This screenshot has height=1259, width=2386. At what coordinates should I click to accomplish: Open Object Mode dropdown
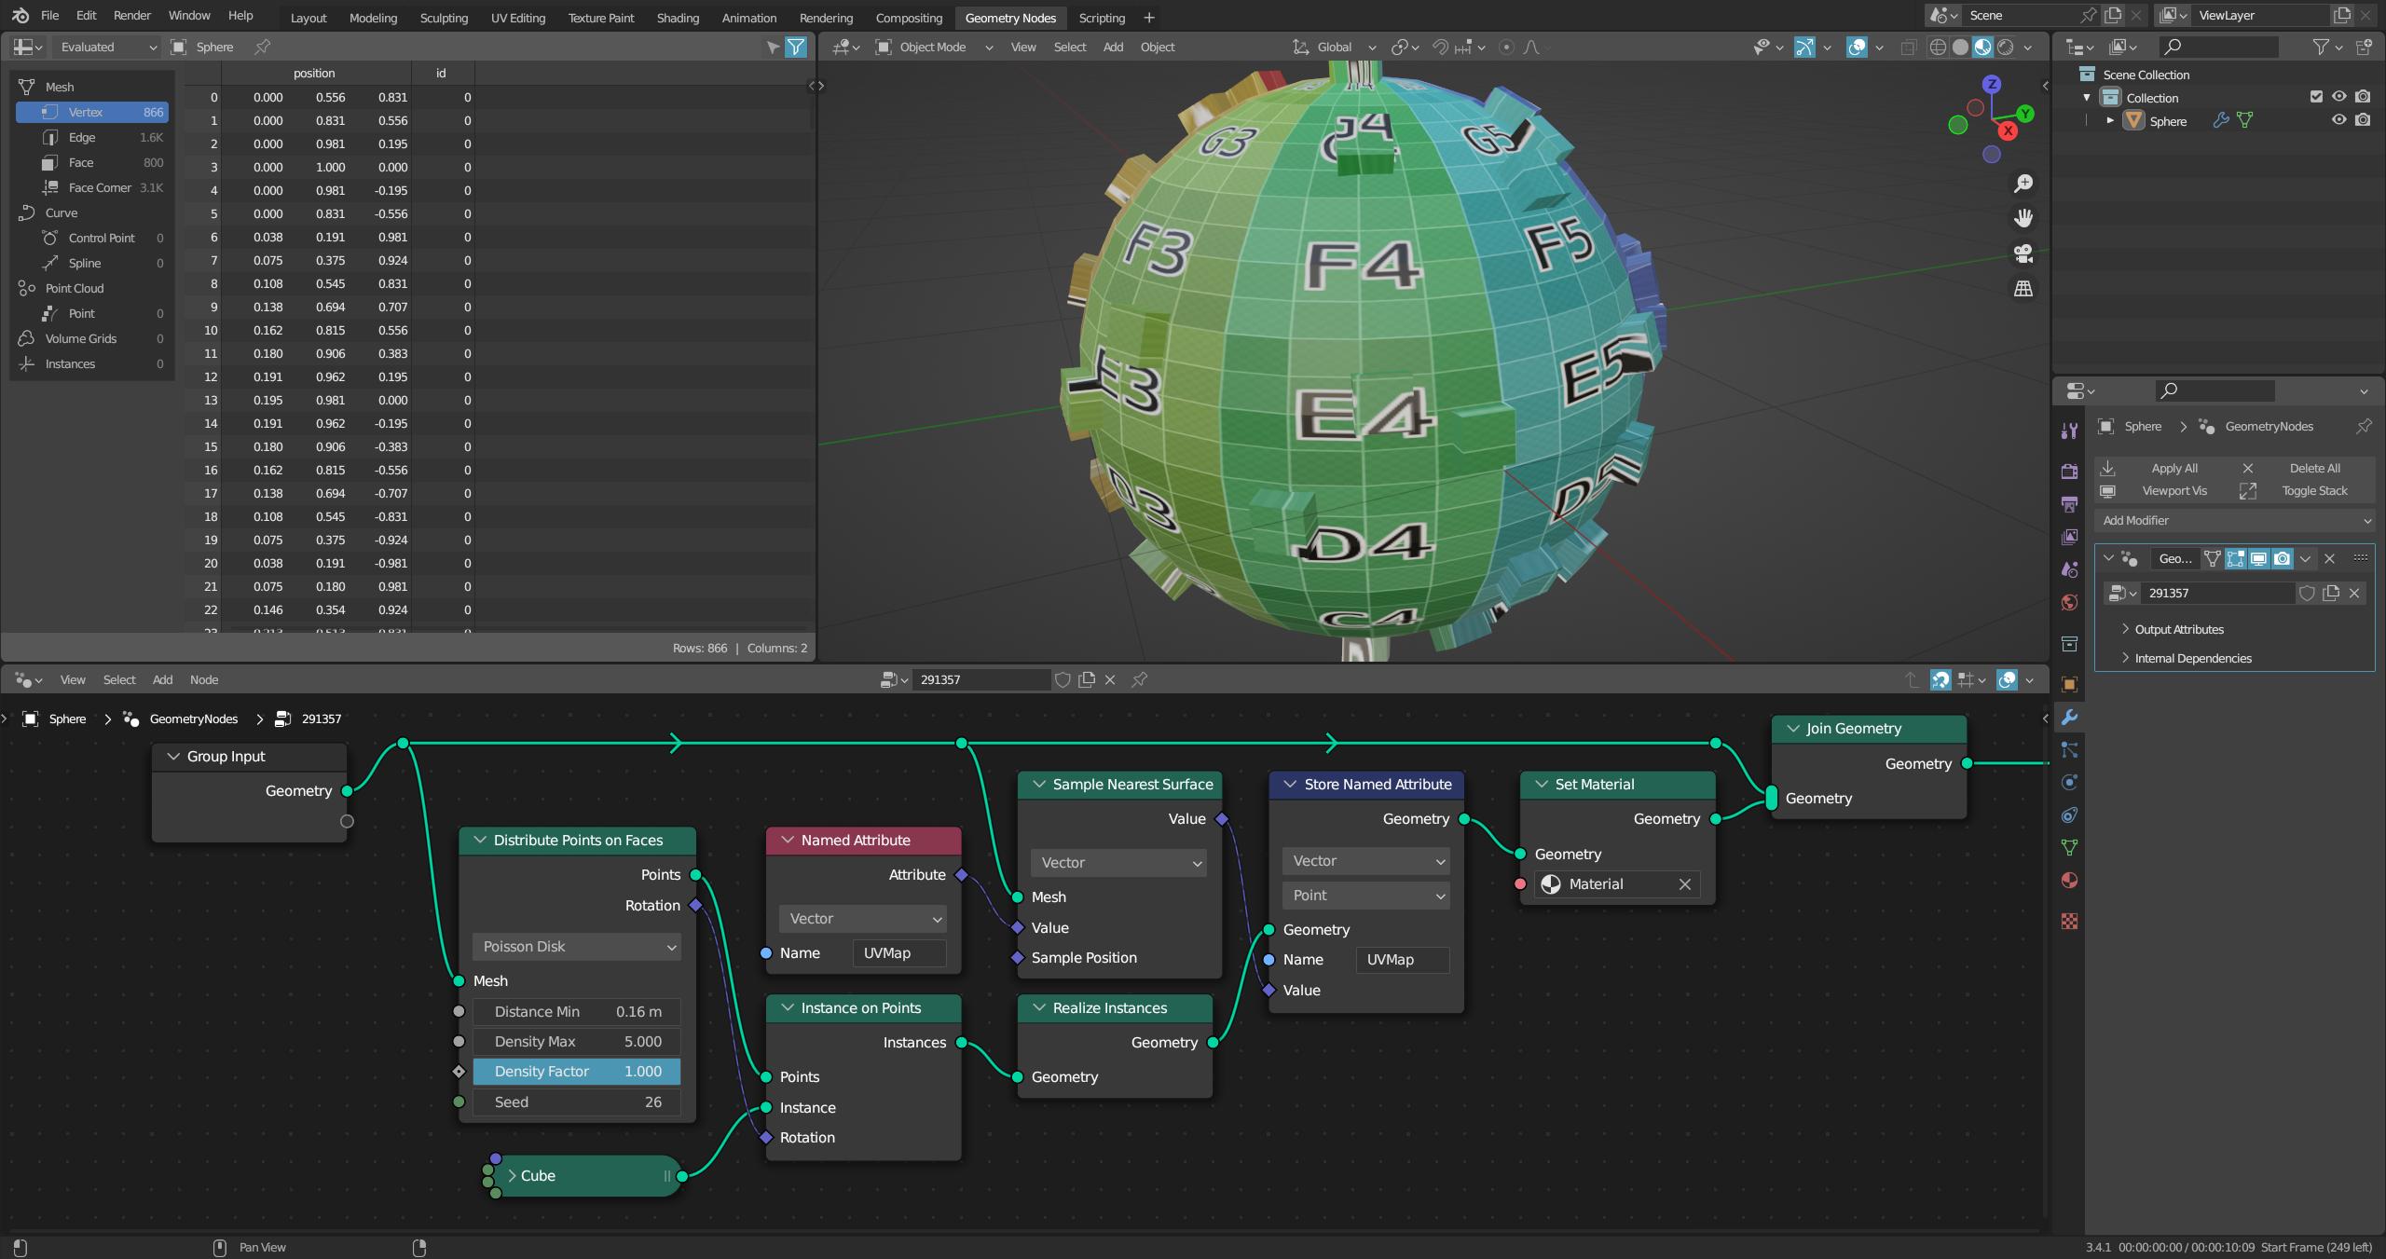point(935,47)
